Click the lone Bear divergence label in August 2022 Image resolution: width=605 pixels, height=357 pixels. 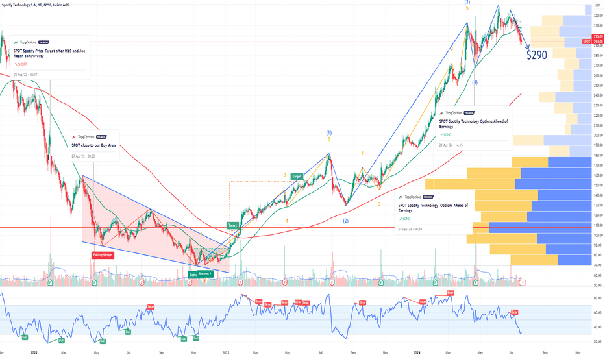151,307
